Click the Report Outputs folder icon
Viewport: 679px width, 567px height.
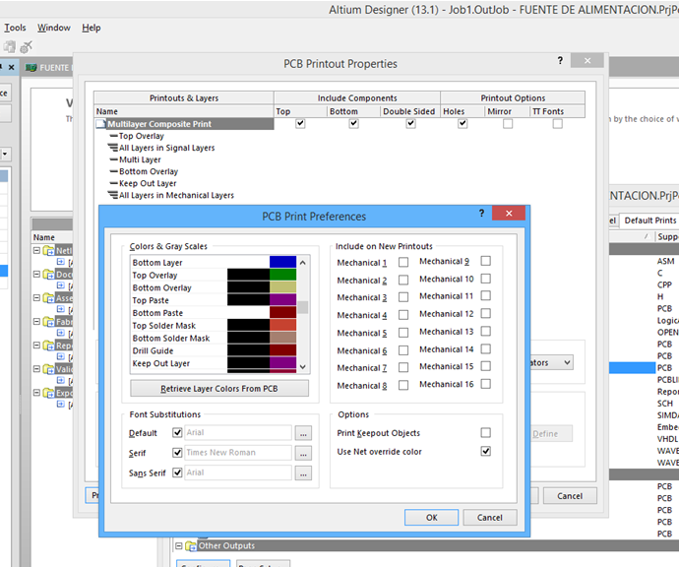(x=48, y=346)
